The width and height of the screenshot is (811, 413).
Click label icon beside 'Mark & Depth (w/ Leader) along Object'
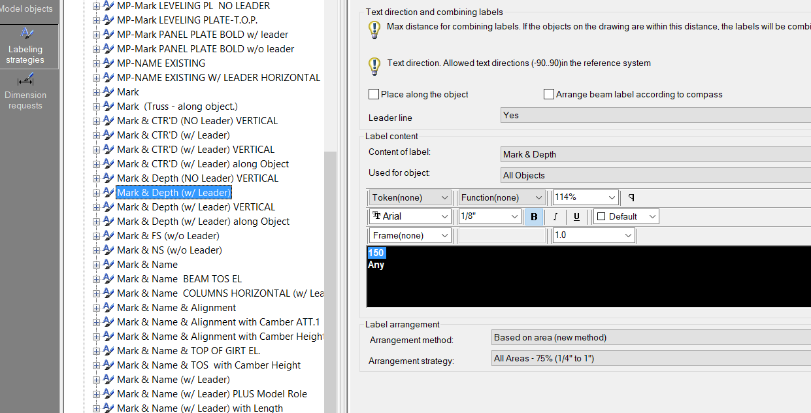pos(108,222)
